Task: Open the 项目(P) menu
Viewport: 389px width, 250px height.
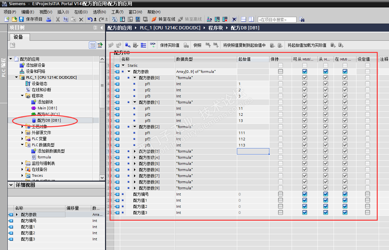Action: point(10,12)
